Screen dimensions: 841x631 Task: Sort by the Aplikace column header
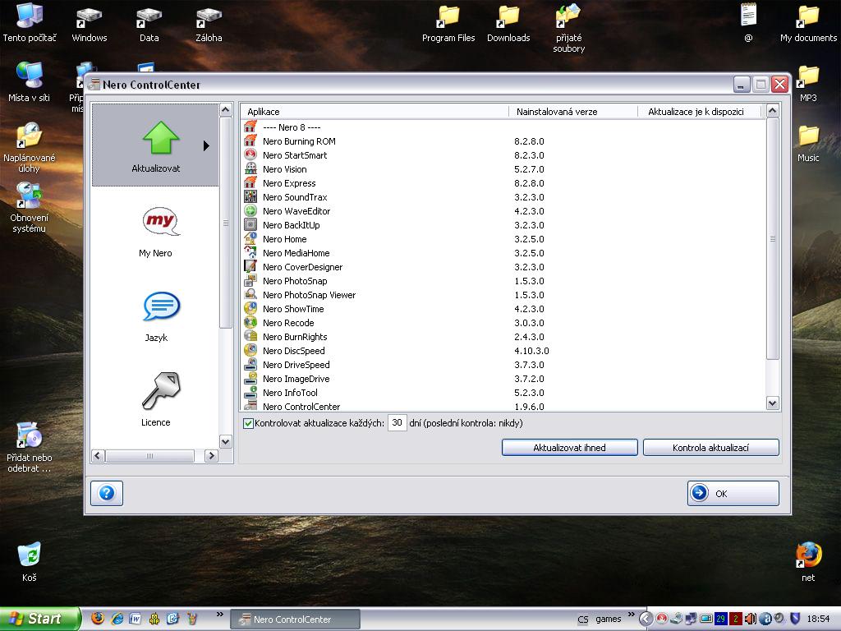pyautogui.click(x=375, y=112)
